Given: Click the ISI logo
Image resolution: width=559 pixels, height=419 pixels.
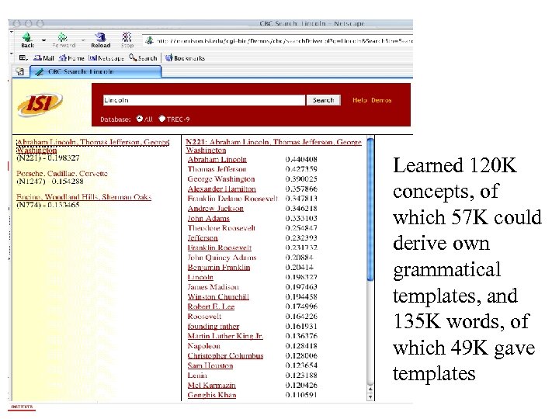Looking at the screenshot, I should pos(40,105).
